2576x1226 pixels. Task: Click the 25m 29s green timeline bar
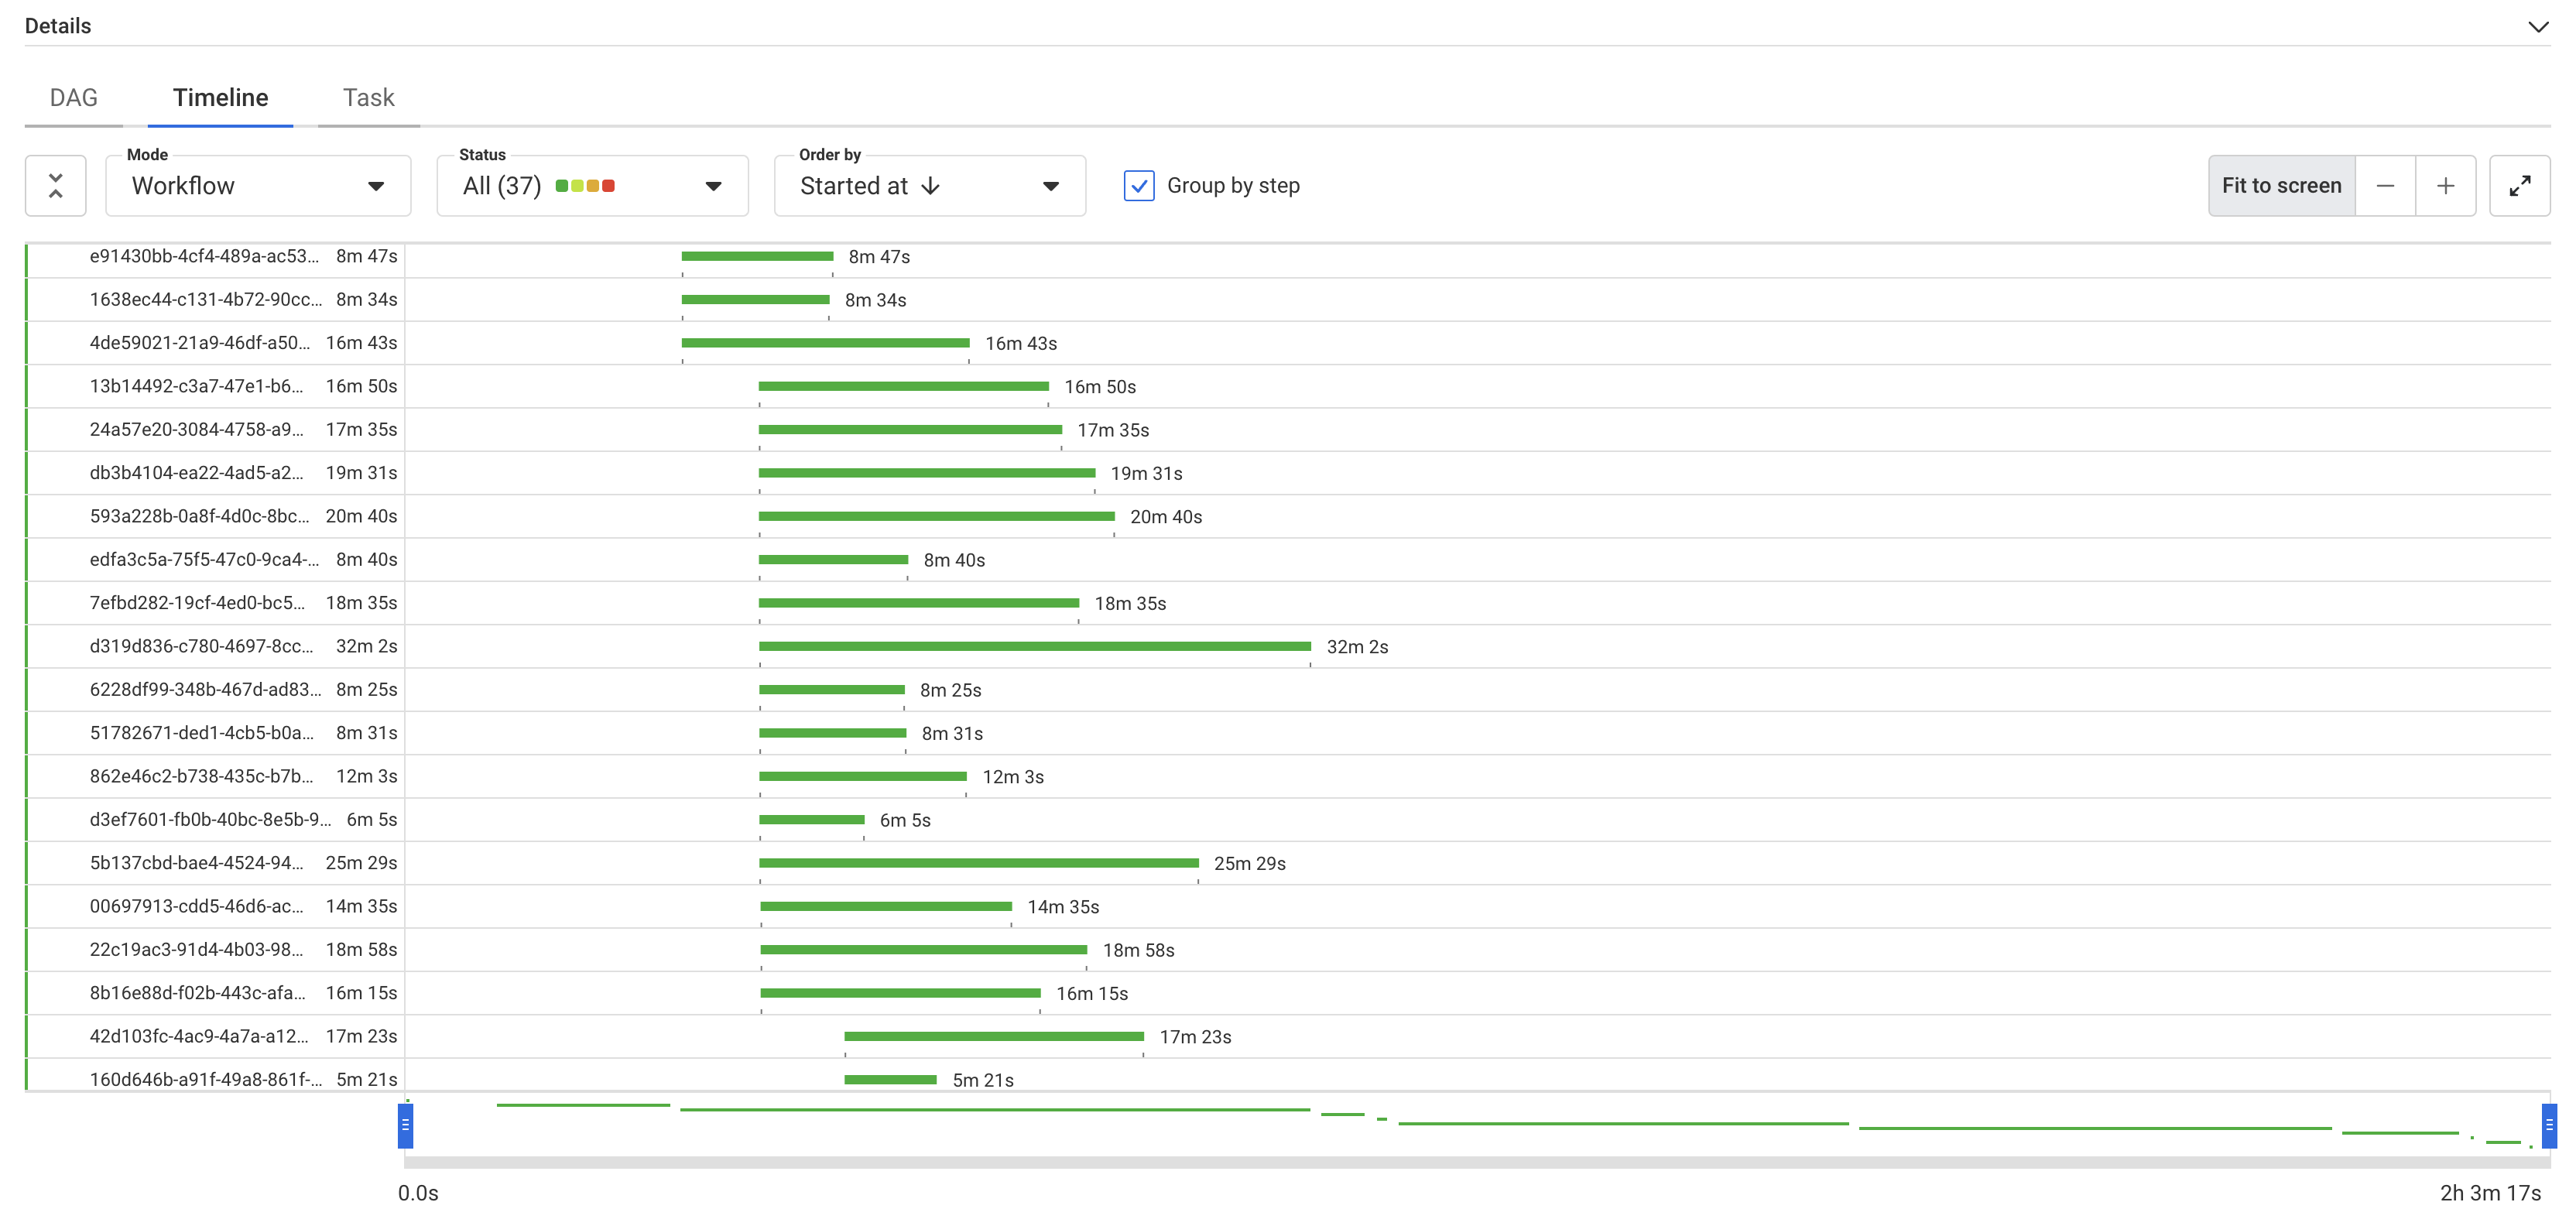(x=978, y=862)
